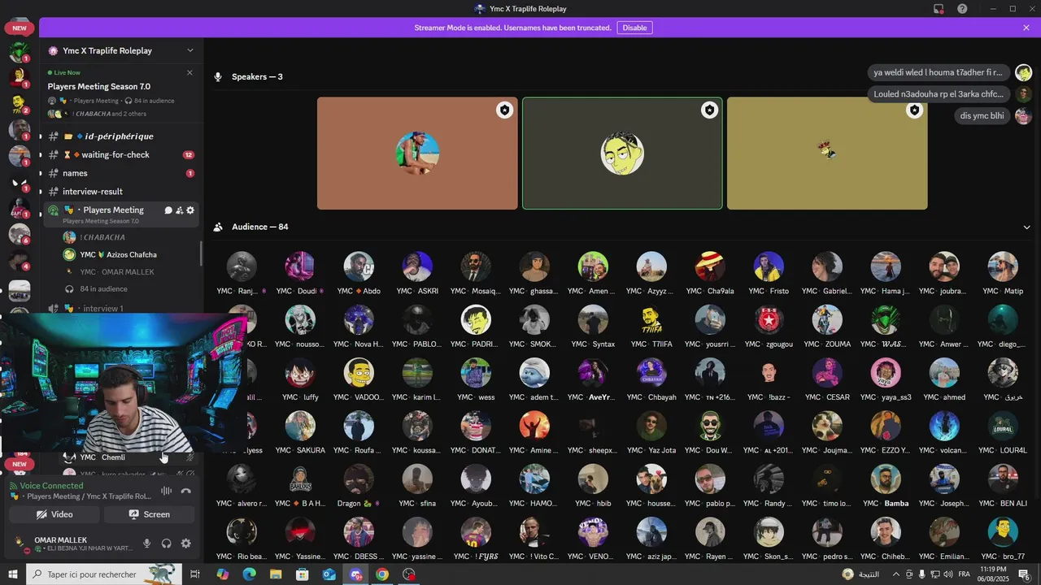Show hidden system tray icons
Screen dimensions: 1041x585
pyautogui.click(x=896, y=574)
